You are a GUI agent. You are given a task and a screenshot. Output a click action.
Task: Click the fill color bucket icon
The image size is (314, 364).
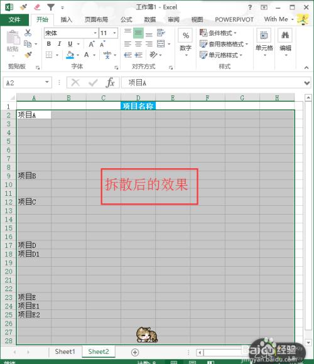click(x=70, y=55)
